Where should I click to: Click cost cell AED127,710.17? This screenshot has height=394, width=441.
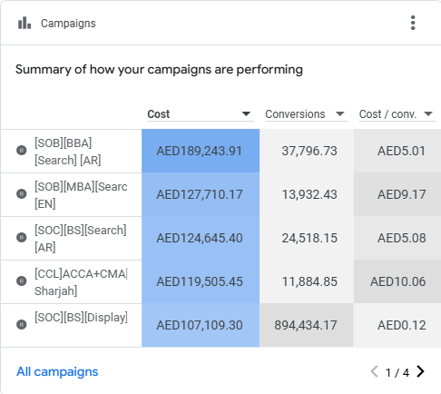201,194
